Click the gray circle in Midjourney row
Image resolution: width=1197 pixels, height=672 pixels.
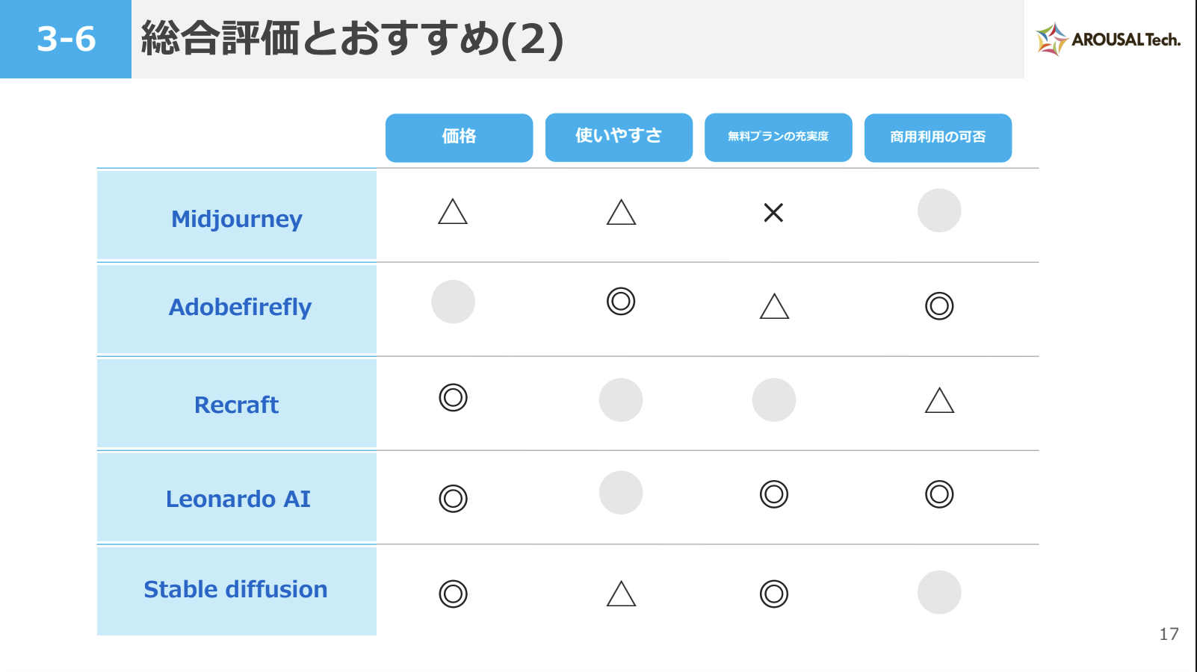(x=939, y=211)
